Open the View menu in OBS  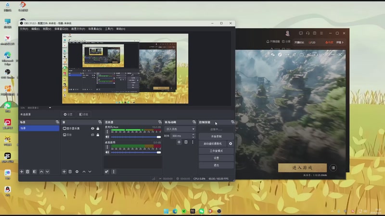pos(47,29)
